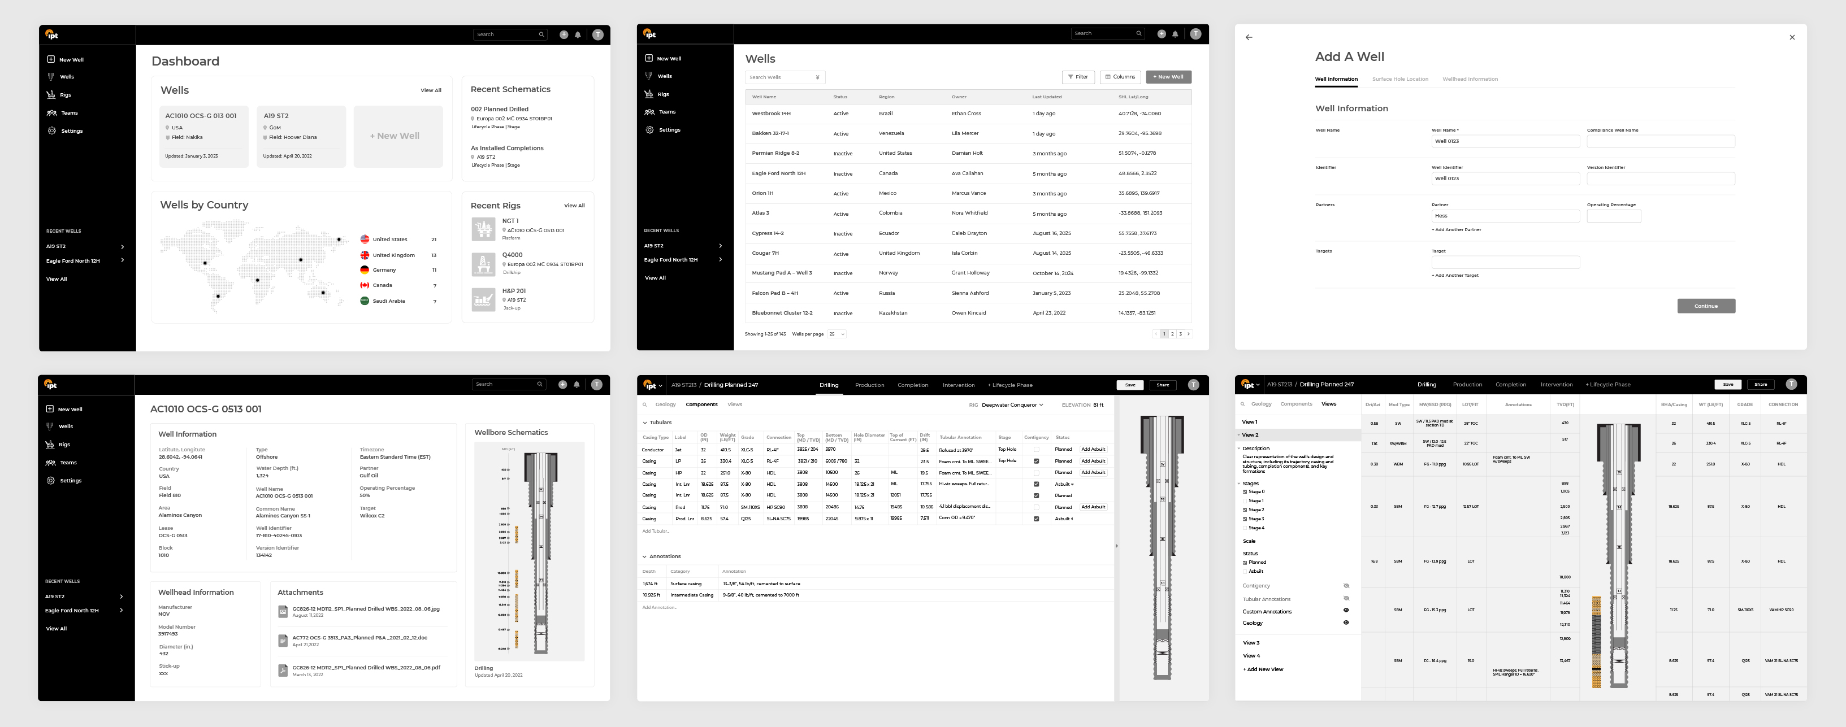Click plus circle icon in Dashboard top bar
Viewport: 1846px width, 727px height.
click(564, 34)
